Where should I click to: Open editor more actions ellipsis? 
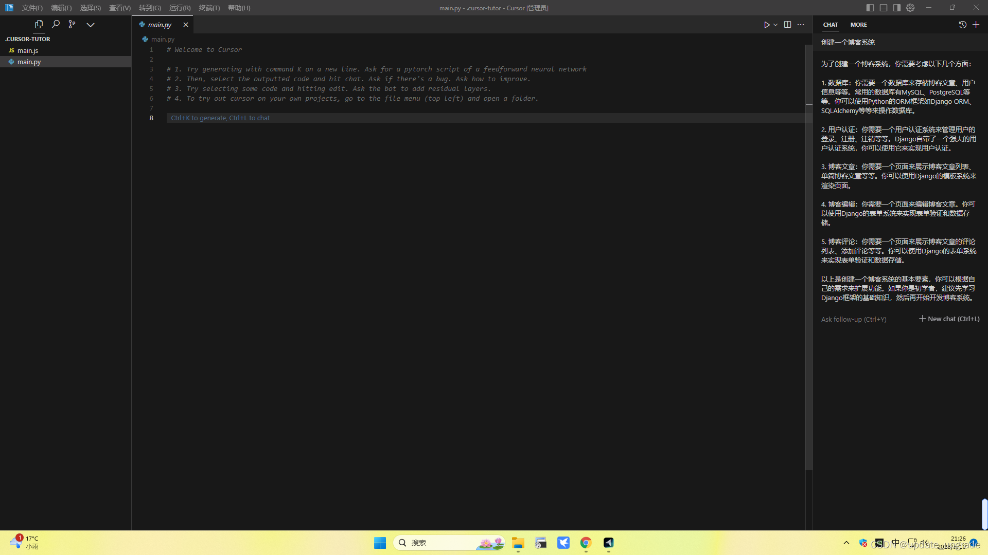coord(801,25)
